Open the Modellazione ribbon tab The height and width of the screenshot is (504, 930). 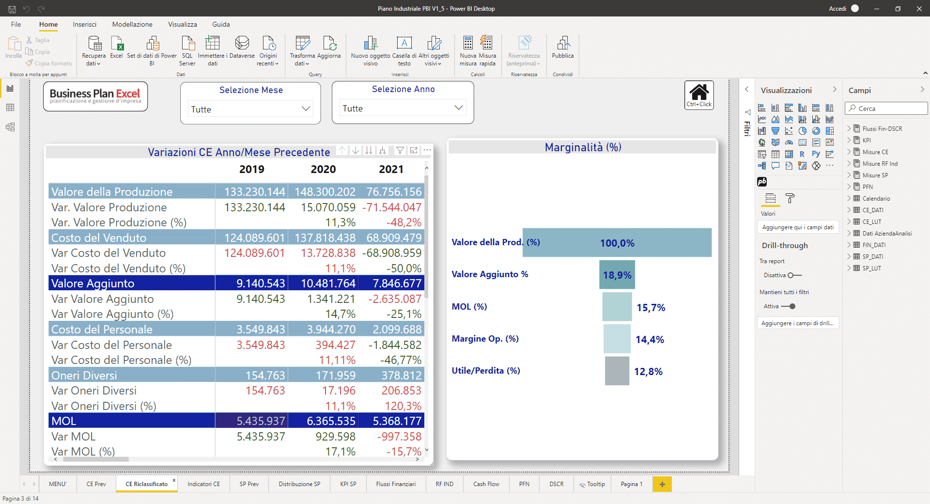tap(132, 24)
